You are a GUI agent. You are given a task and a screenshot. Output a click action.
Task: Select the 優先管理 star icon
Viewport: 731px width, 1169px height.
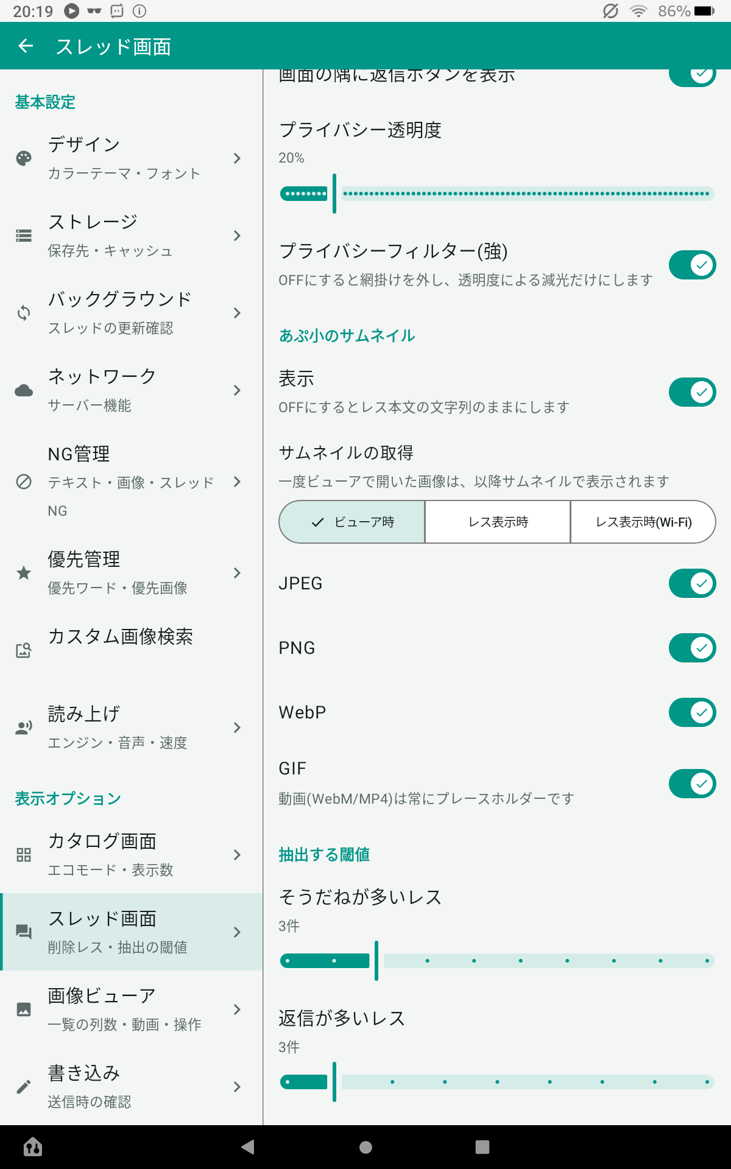coord(24,573)
